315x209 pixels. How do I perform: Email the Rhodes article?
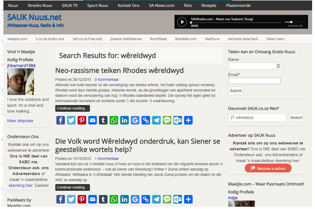point(92,120)
